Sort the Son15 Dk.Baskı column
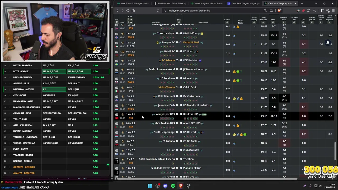This screenshot has width=338, height=190. [x=263, y=22]
